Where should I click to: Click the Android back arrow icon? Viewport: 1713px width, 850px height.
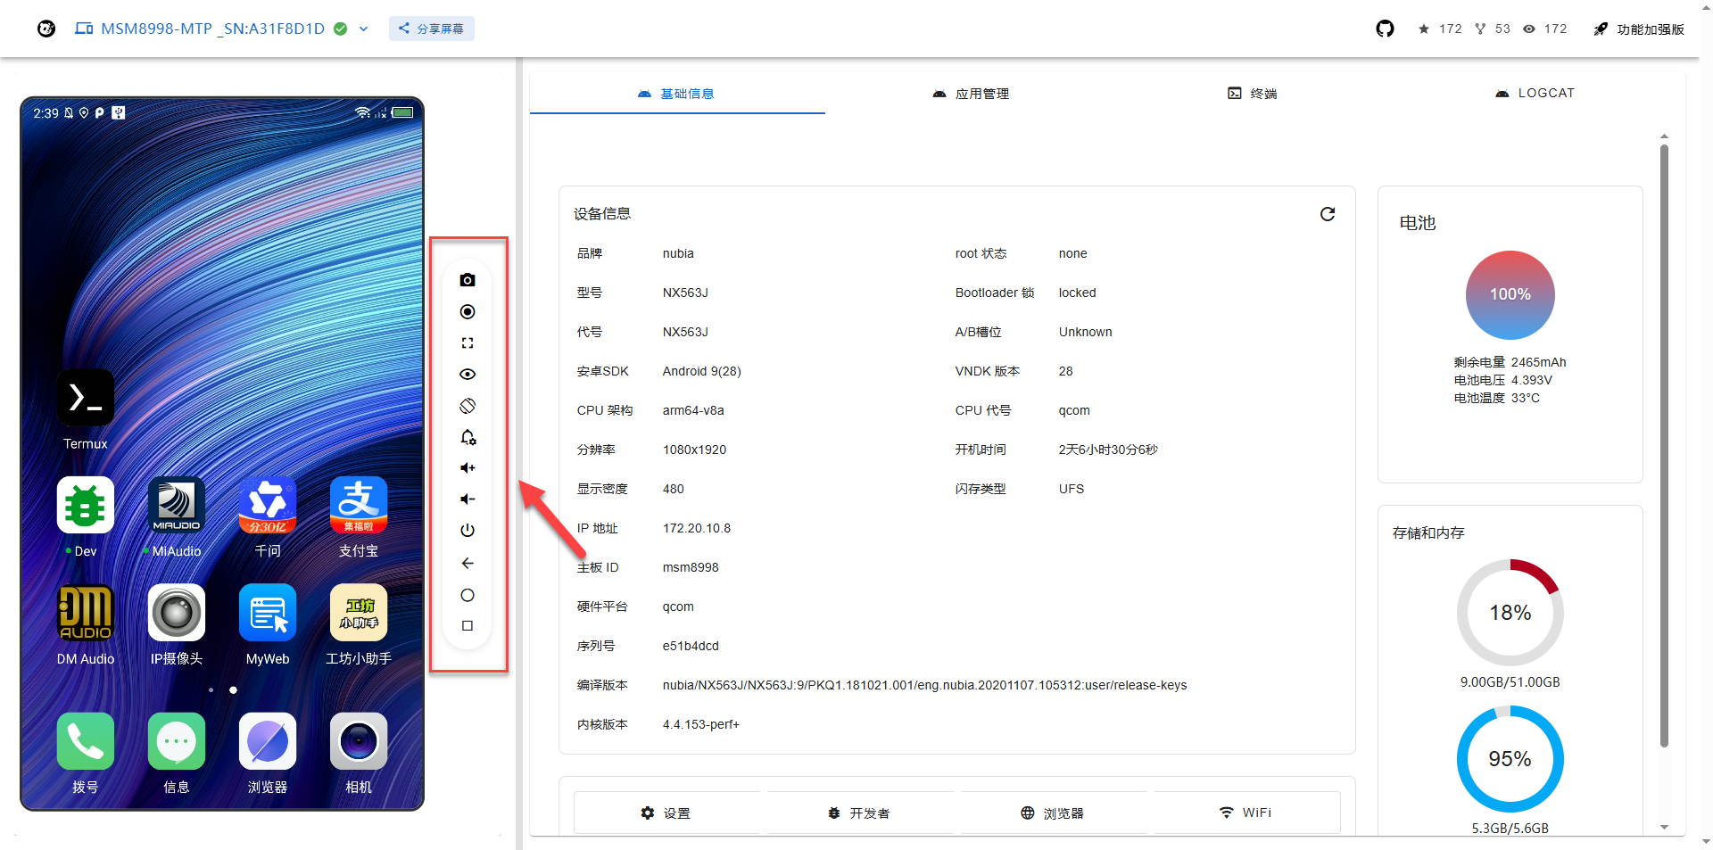click(468, 563)
